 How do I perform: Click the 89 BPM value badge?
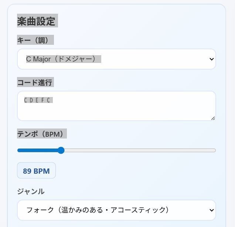pos(36,171)
